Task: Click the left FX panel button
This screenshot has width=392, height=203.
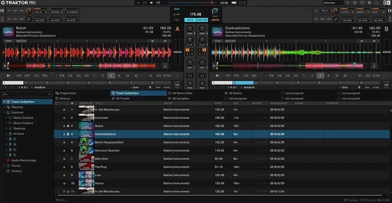Action: pyautogui.click(x=2, y=11)
